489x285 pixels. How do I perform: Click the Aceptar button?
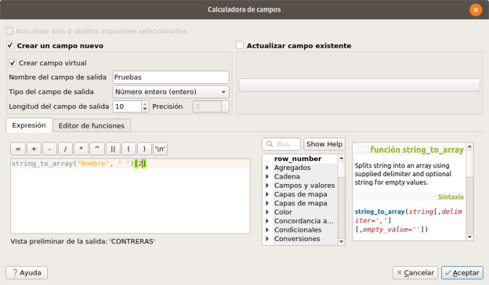(462, 273)
